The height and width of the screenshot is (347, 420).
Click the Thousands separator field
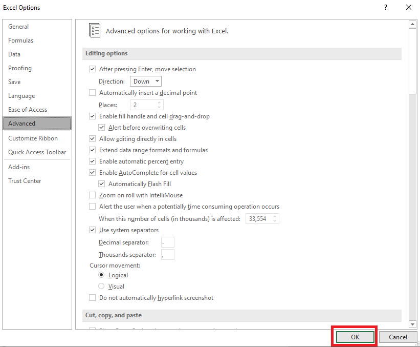coord(168,255)
